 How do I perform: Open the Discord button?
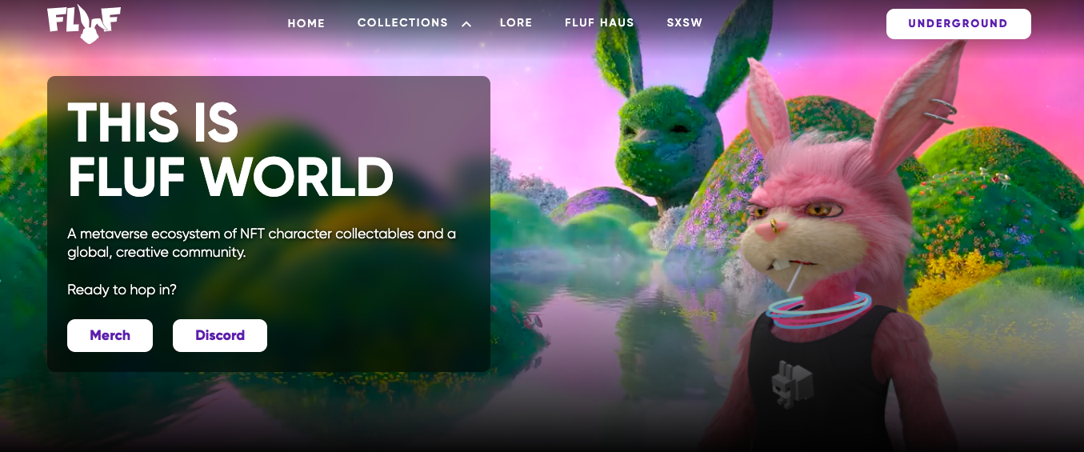coord(220,335)
